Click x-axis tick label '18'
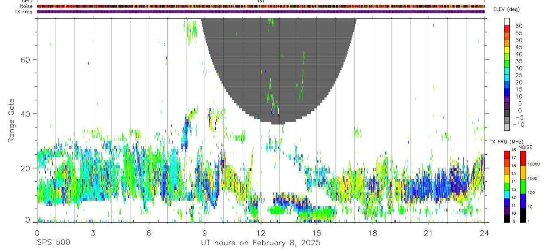545x252 pixels. point(373,233)
